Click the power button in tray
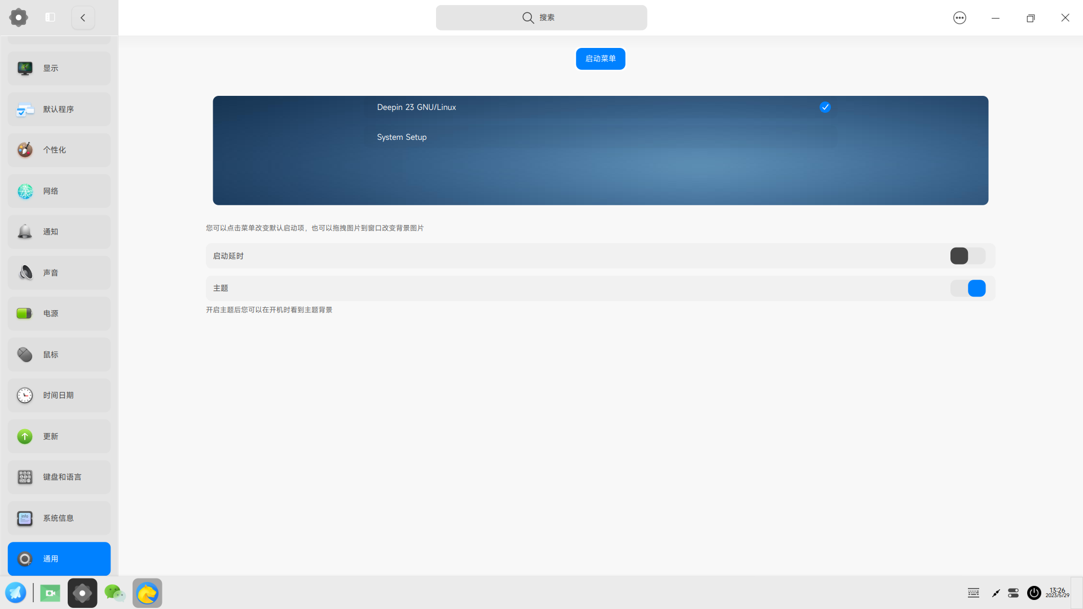Viewport: 1083px width, 609px height. click(x=1033, y=593)
